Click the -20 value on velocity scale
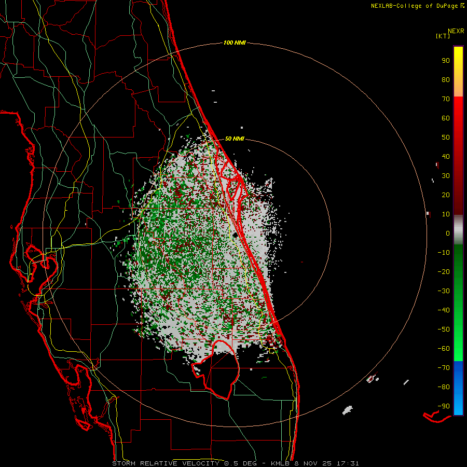The height and width of the screenshot is (467, 467). pos(444,272)
